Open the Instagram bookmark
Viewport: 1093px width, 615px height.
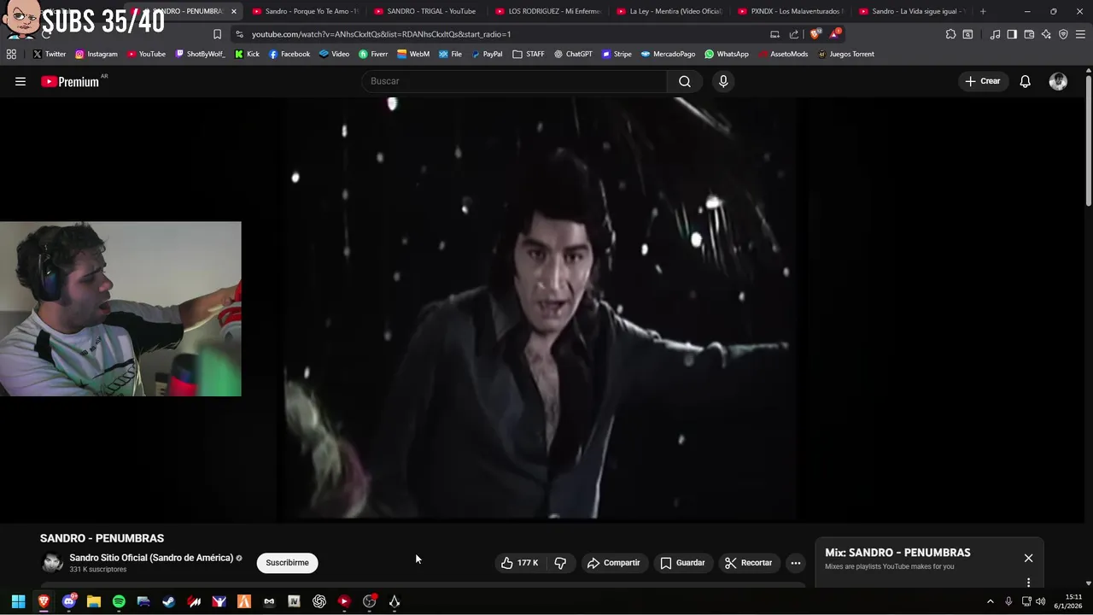tap(96, 54)
